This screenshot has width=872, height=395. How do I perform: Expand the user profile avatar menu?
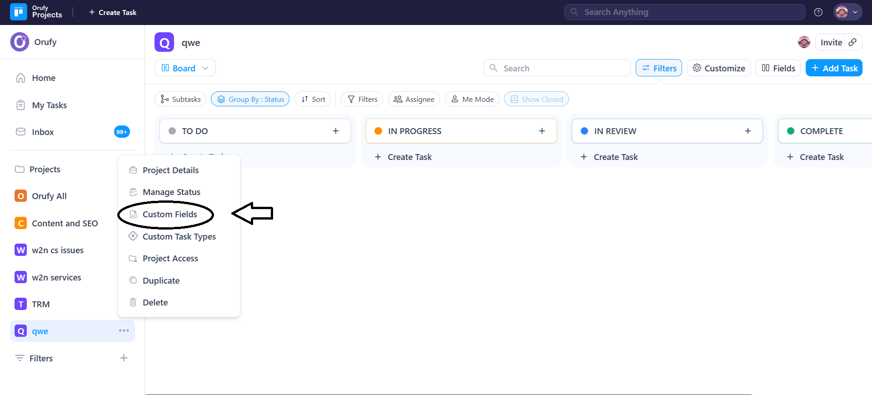click(847, 12)
